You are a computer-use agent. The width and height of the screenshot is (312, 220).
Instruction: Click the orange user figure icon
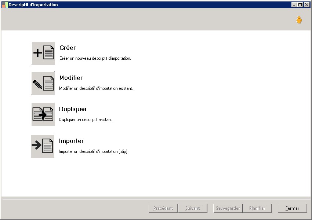click(299, 20)
